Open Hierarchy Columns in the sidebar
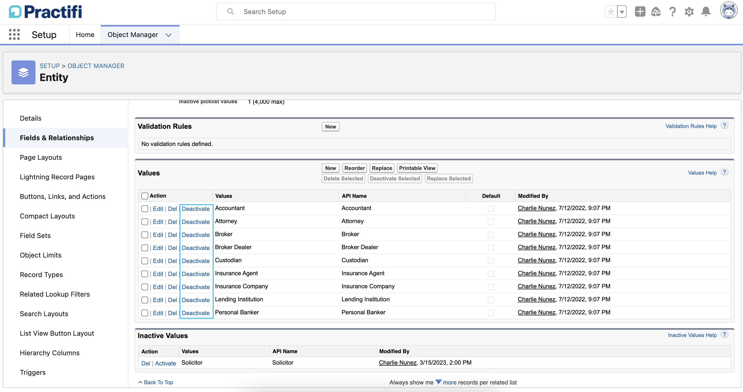The width and height of the screenshot is (743, 392). coord(50,353)
